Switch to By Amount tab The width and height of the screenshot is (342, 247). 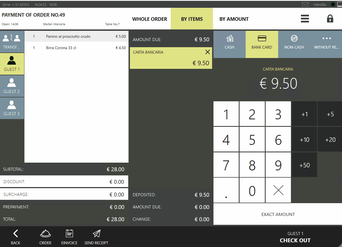(x=234, y=19)
